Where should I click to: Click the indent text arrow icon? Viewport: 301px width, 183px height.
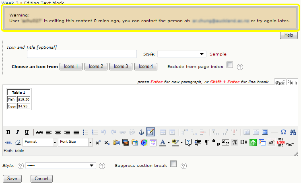[198, 142]
